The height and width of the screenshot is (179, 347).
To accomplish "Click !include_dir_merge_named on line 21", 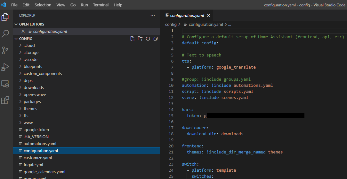I will (236, 152).
